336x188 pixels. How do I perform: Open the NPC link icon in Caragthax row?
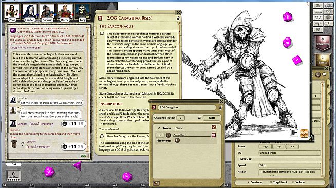(214, 135)
